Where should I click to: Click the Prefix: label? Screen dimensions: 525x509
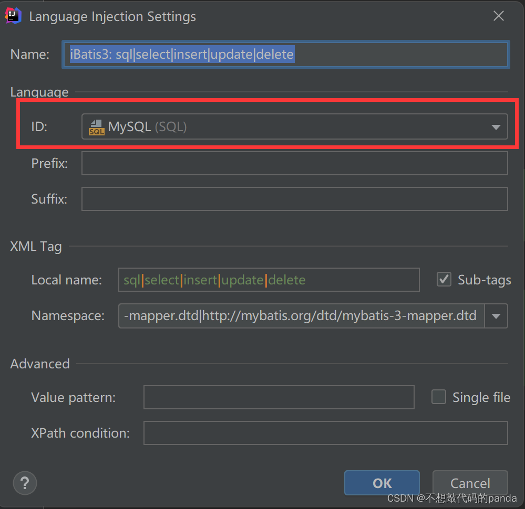click(49, 164)
